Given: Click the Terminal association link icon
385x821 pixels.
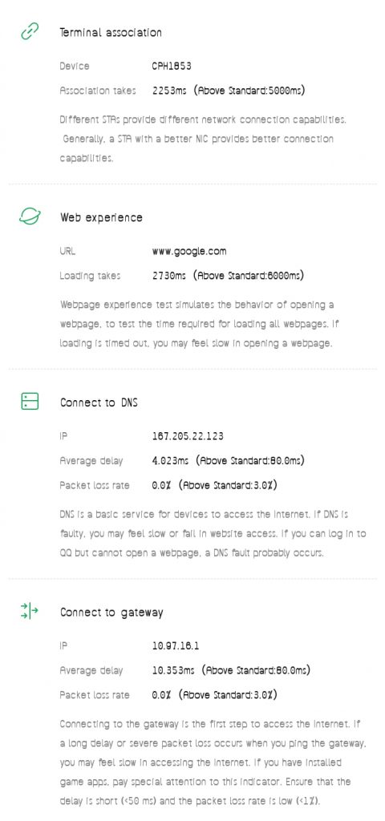Looking at the screenshot, I should pos(30,32).
